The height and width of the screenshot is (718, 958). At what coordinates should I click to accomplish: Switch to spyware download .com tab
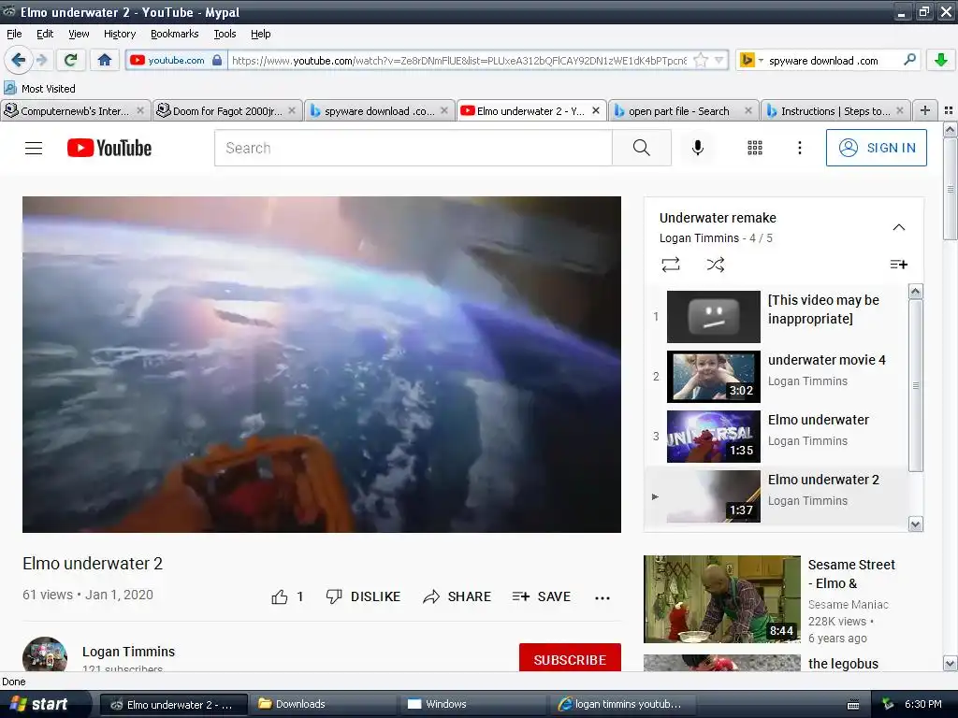click(x=380, y=110)
